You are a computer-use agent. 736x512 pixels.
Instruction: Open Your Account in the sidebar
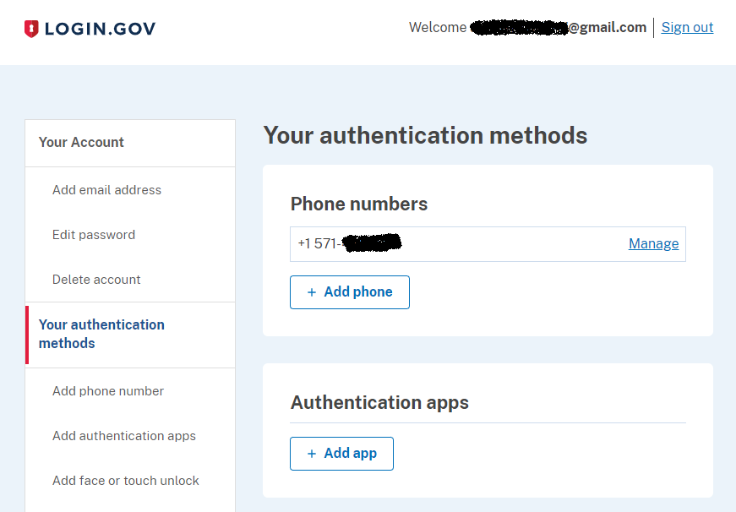tap(81, 142)
